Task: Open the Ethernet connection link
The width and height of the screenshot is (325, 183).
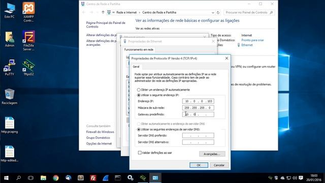Action: click(x=247, y=45)
